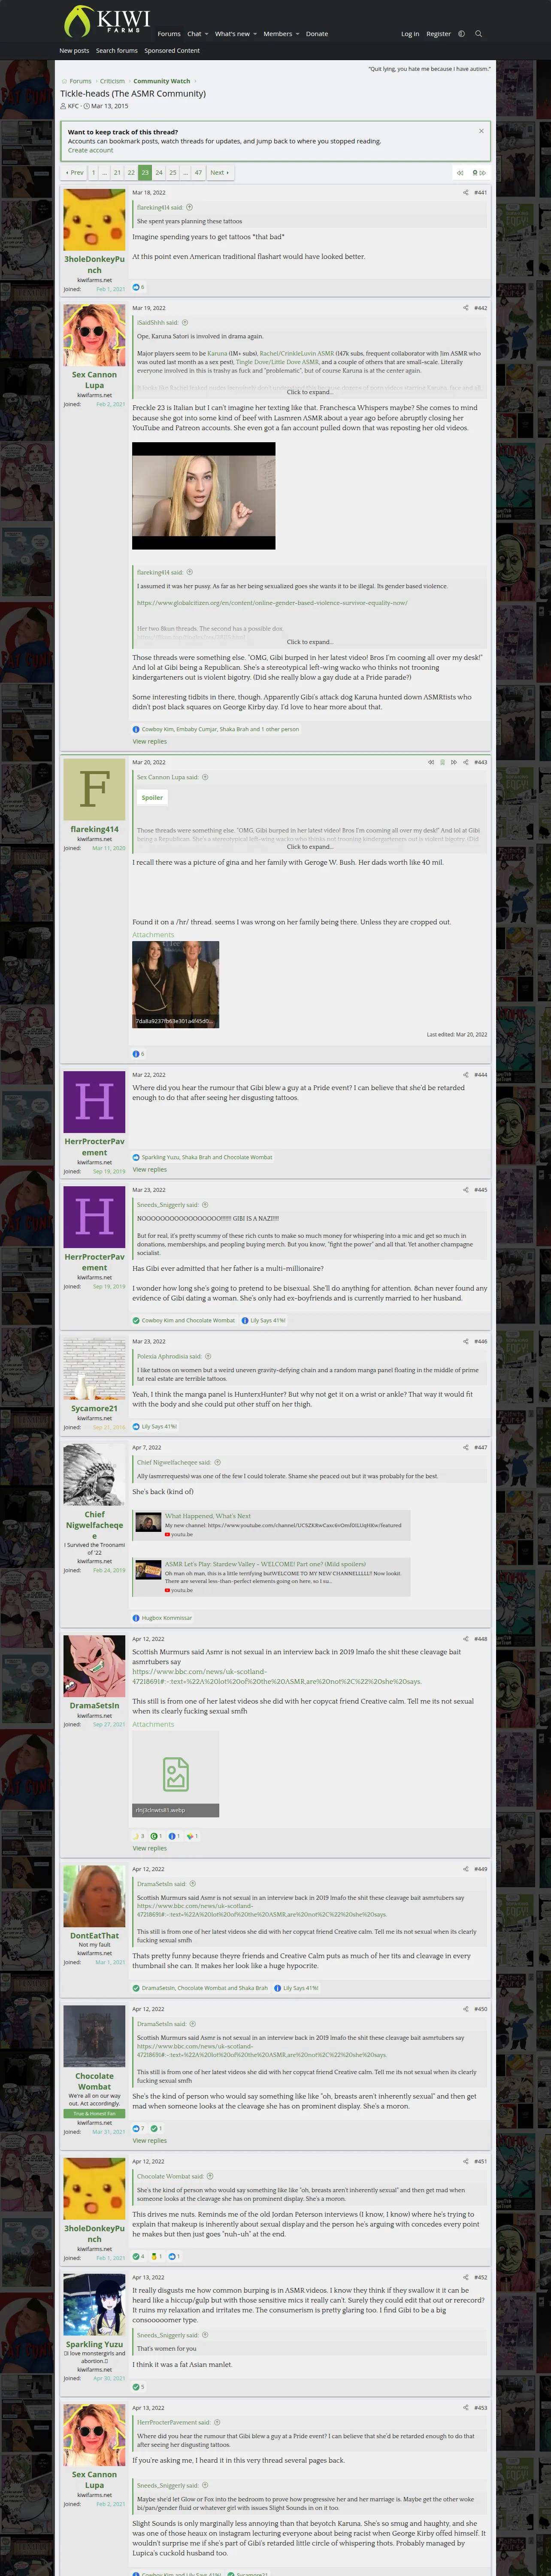551x2576 pixels.
Task: Open the video thumbnail in post #442
Action: [x=204, y=496]
